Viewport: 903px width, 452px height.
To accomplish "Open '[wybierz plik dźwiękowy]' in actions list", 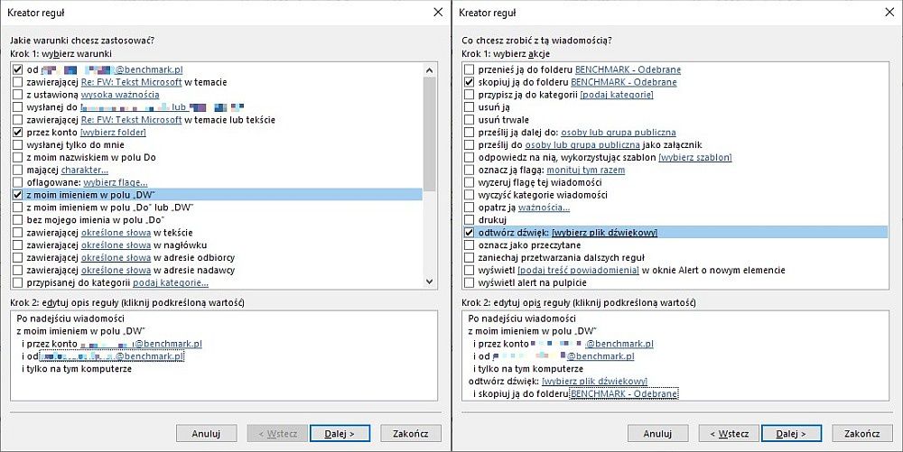I will tap(604, 233).
